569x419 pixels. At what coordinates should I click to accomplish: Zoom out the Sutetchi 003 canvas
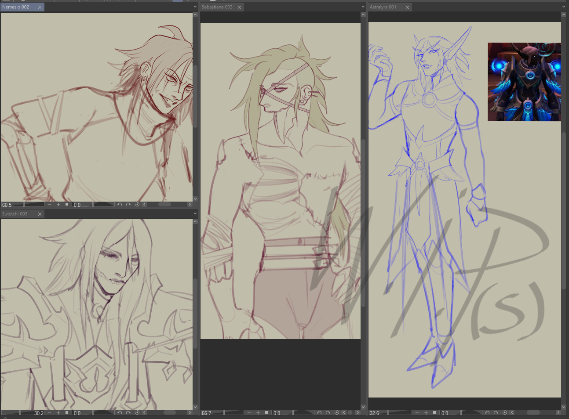(50, 413)
